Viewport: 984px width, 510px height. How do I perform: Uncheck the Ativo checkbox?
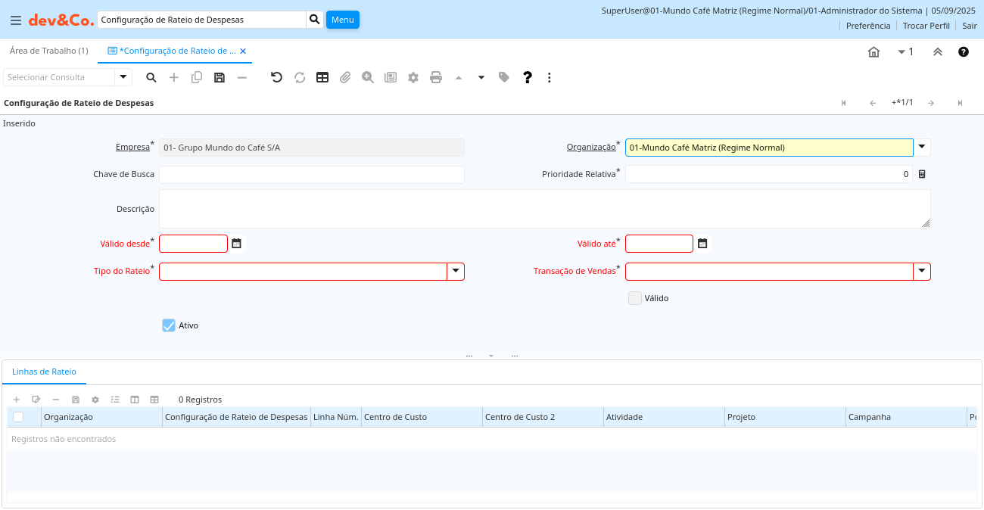[169, 325]
